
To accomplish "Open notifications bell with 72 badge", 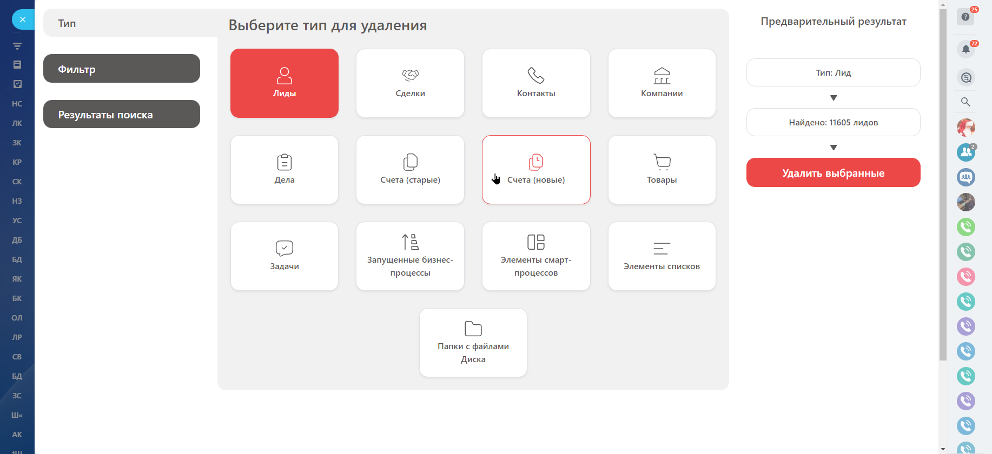I will [966, 49].
